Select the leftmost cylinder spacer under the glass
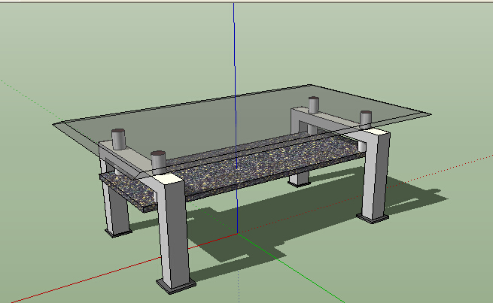 [118, 139]
